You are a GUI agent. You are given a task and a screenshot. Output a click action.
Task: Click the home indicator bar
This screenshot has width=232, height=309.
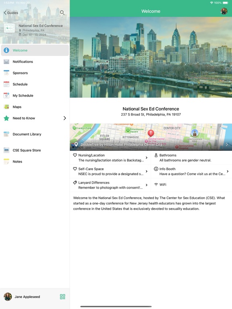(116, 307)
